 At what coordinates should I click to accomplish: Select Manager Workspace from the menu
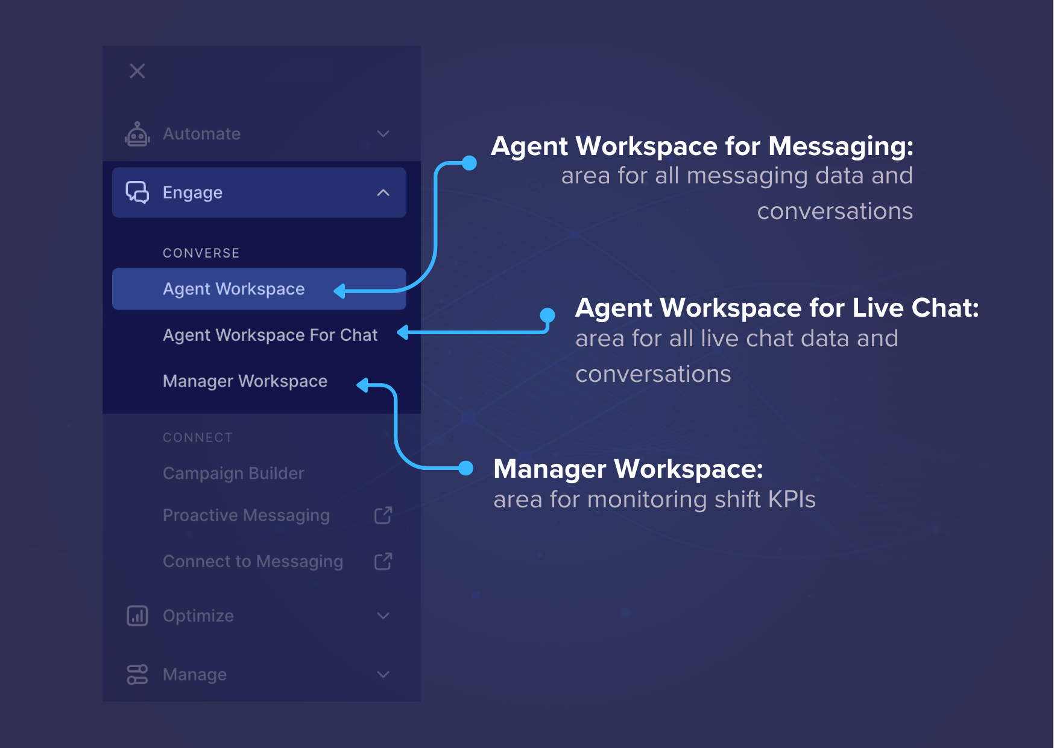tap(244, 381)
